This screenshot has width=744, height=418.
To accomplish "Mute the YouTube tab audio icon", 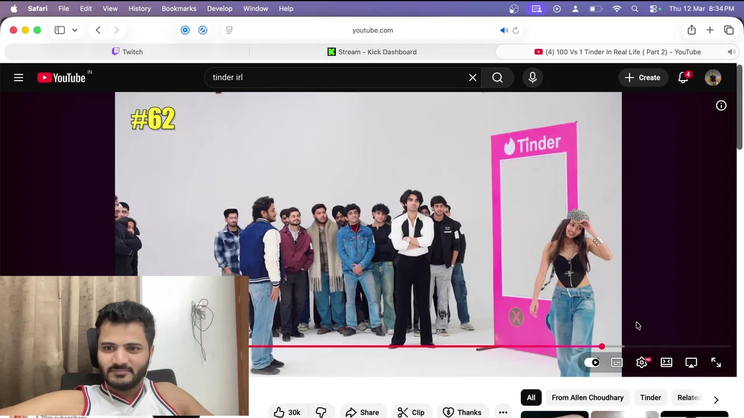I will click(731, 52).
